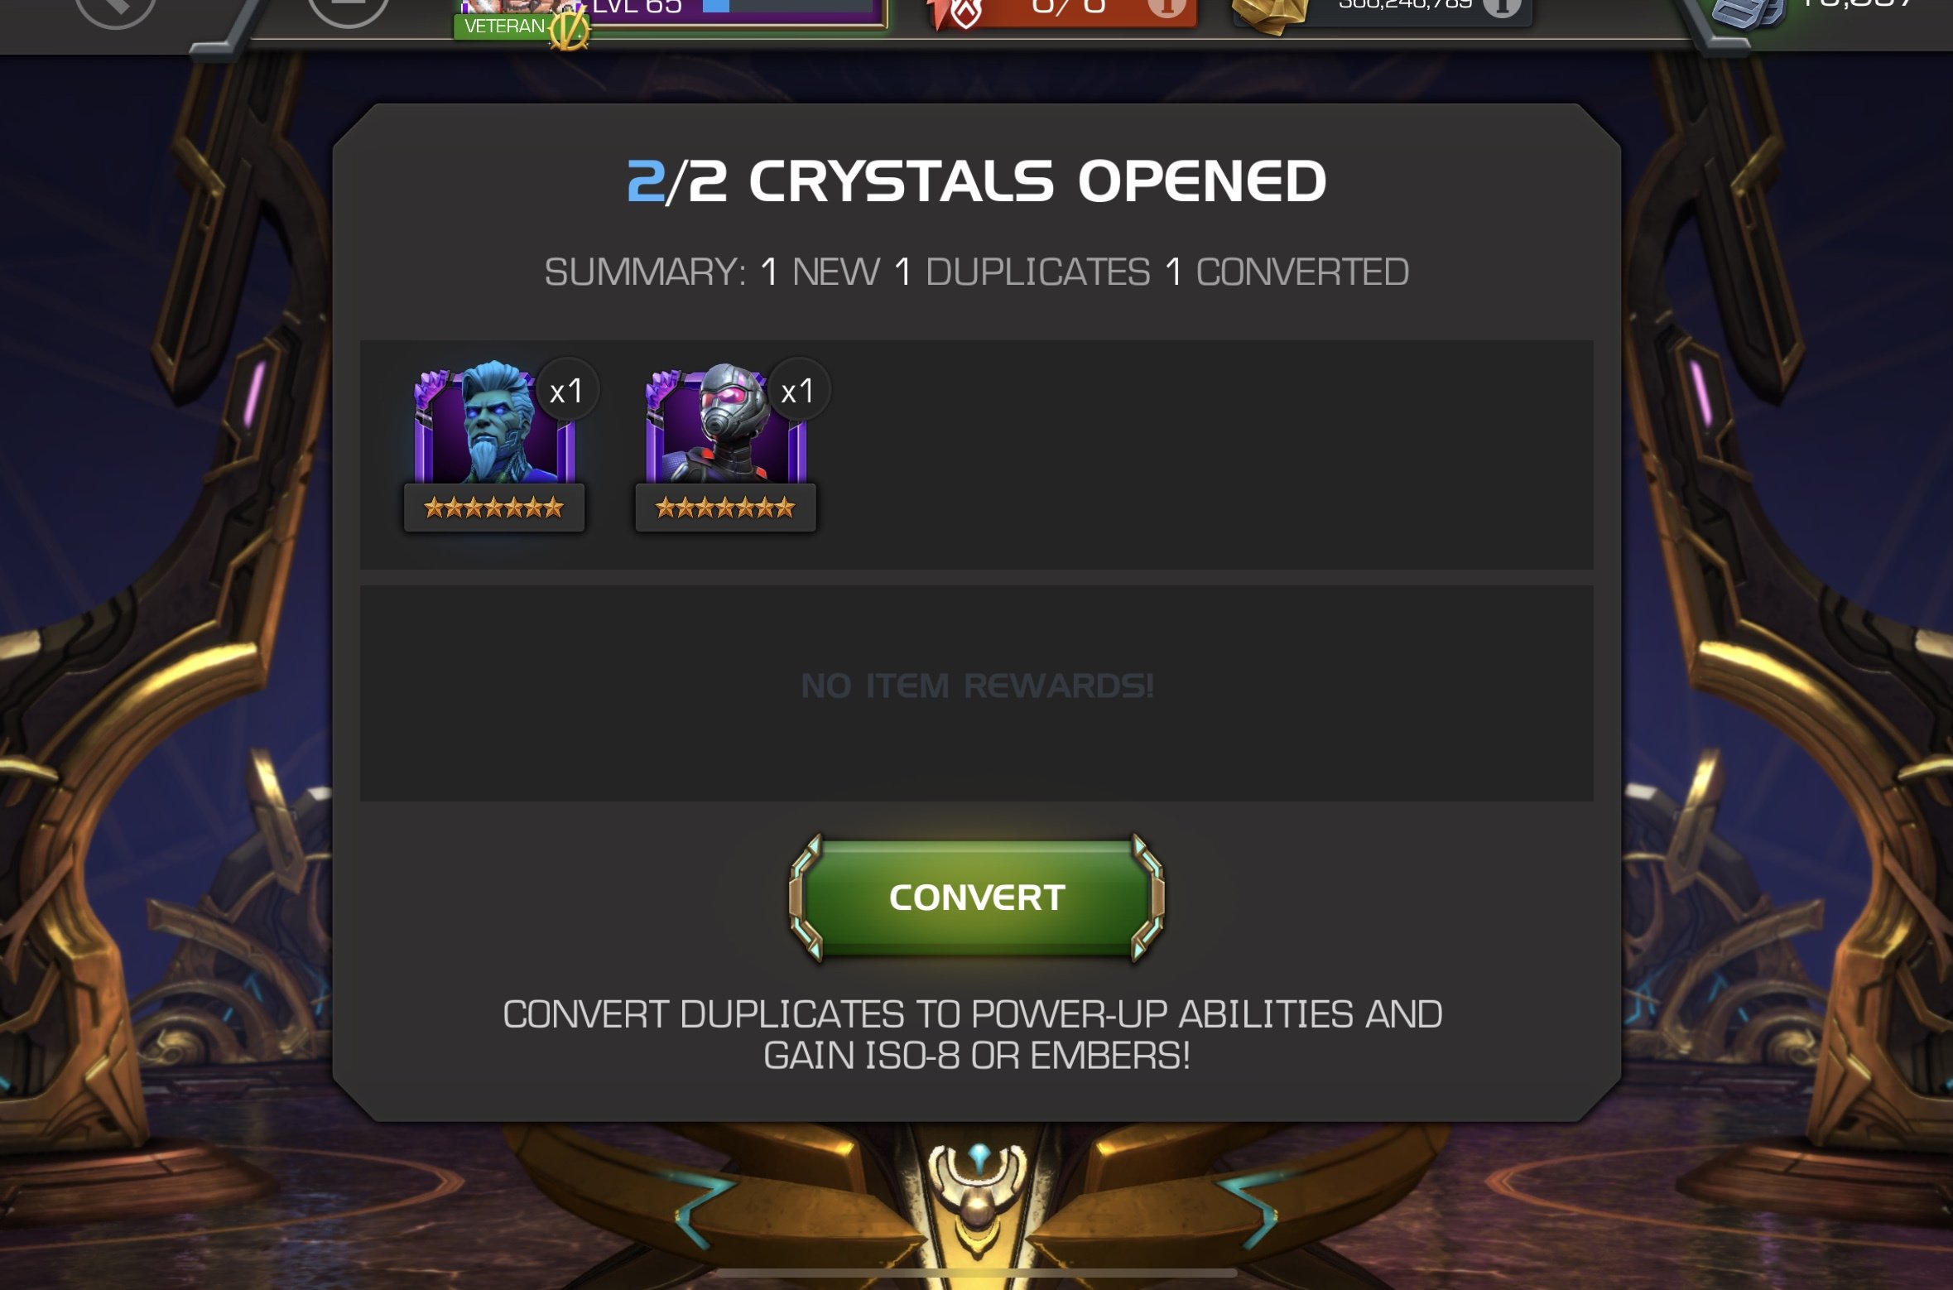This screenshot has height=1290, width=1953.
Task: Select the helmeted Ant-Man champion portrait
Action: pos(725,424)
